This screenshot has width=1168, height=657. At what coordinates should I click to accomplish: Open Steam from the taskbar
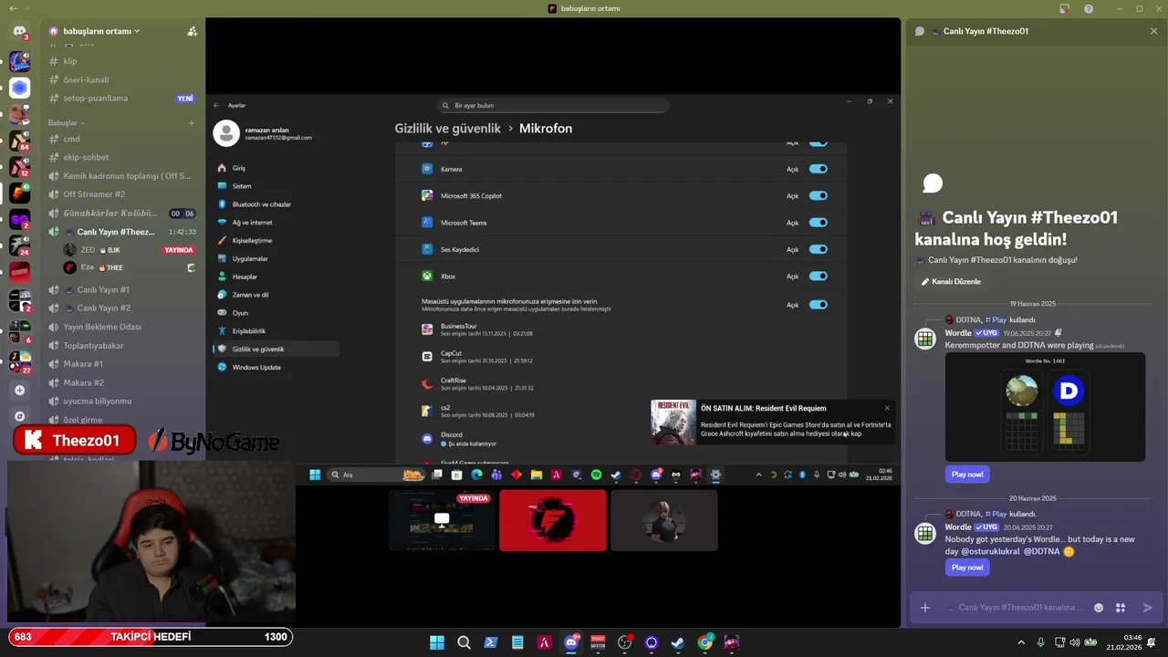coord(678,642)
